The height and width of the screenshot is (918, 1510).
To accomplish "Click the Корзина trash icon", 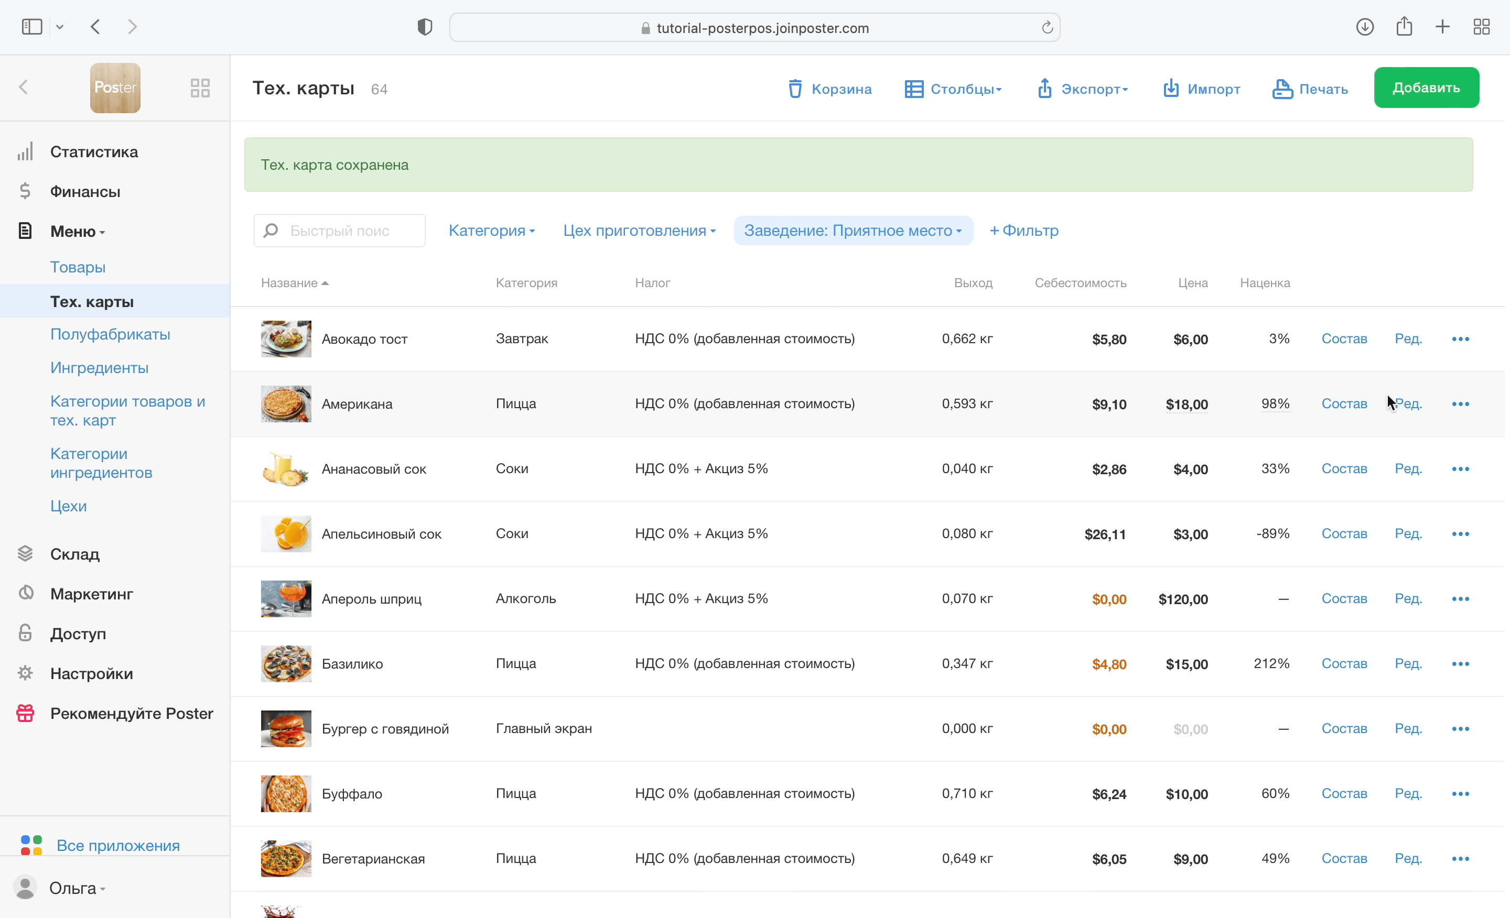I will 795,89.
